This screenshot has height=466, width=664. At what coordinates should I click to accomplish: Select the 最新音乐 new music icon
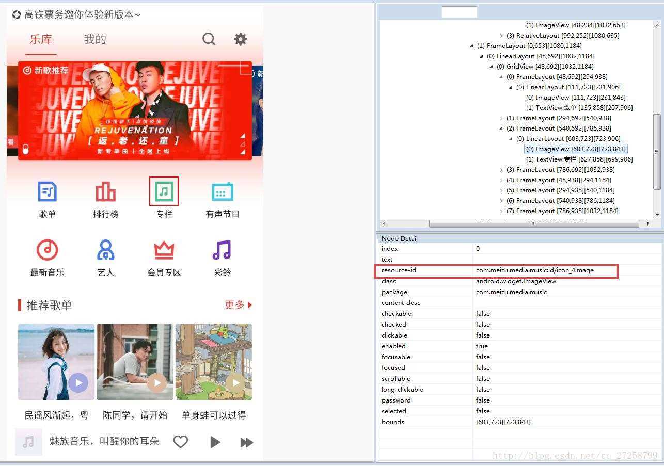pyautogui.click(x=47, y=250)
